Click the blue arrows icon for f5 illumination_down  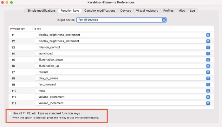pos(208,60)
